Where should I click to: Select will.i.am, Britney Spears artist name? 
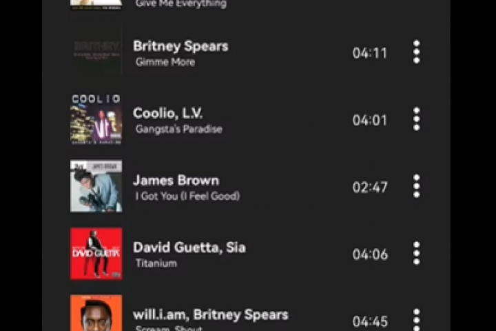211,314
